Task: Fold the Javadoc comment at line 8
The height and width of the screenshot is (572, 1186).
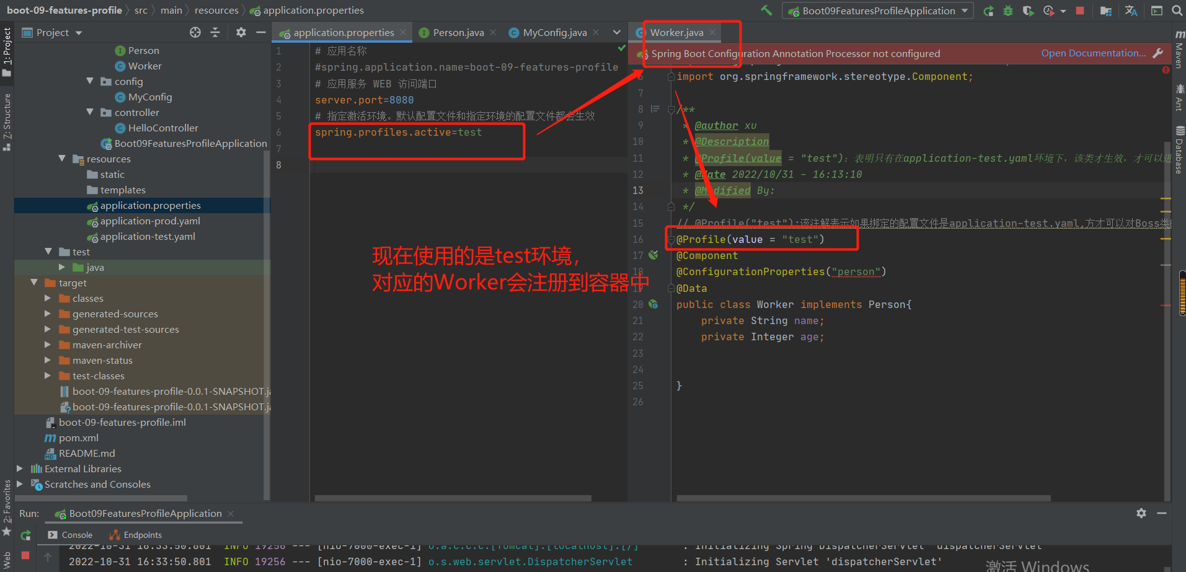Action: click(671, 109)
